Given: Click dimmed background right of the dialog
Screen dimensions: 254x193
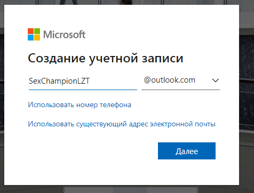Looking at the screenshot, I should pos(247,96).
